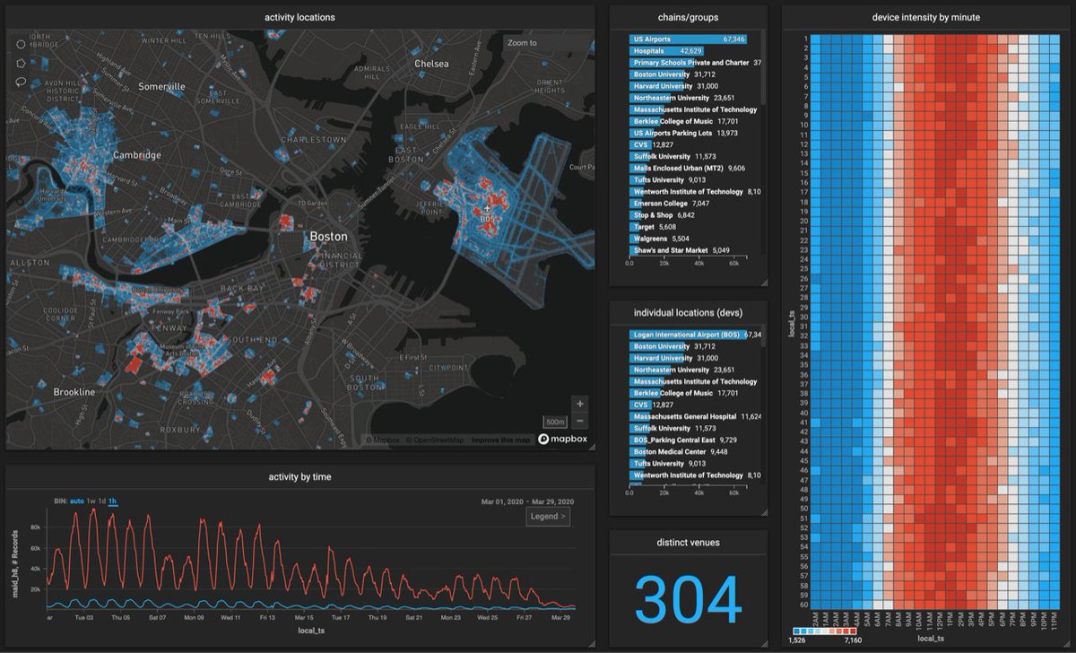Click the individual locations (devs) panel title

[x=688, y=312]
